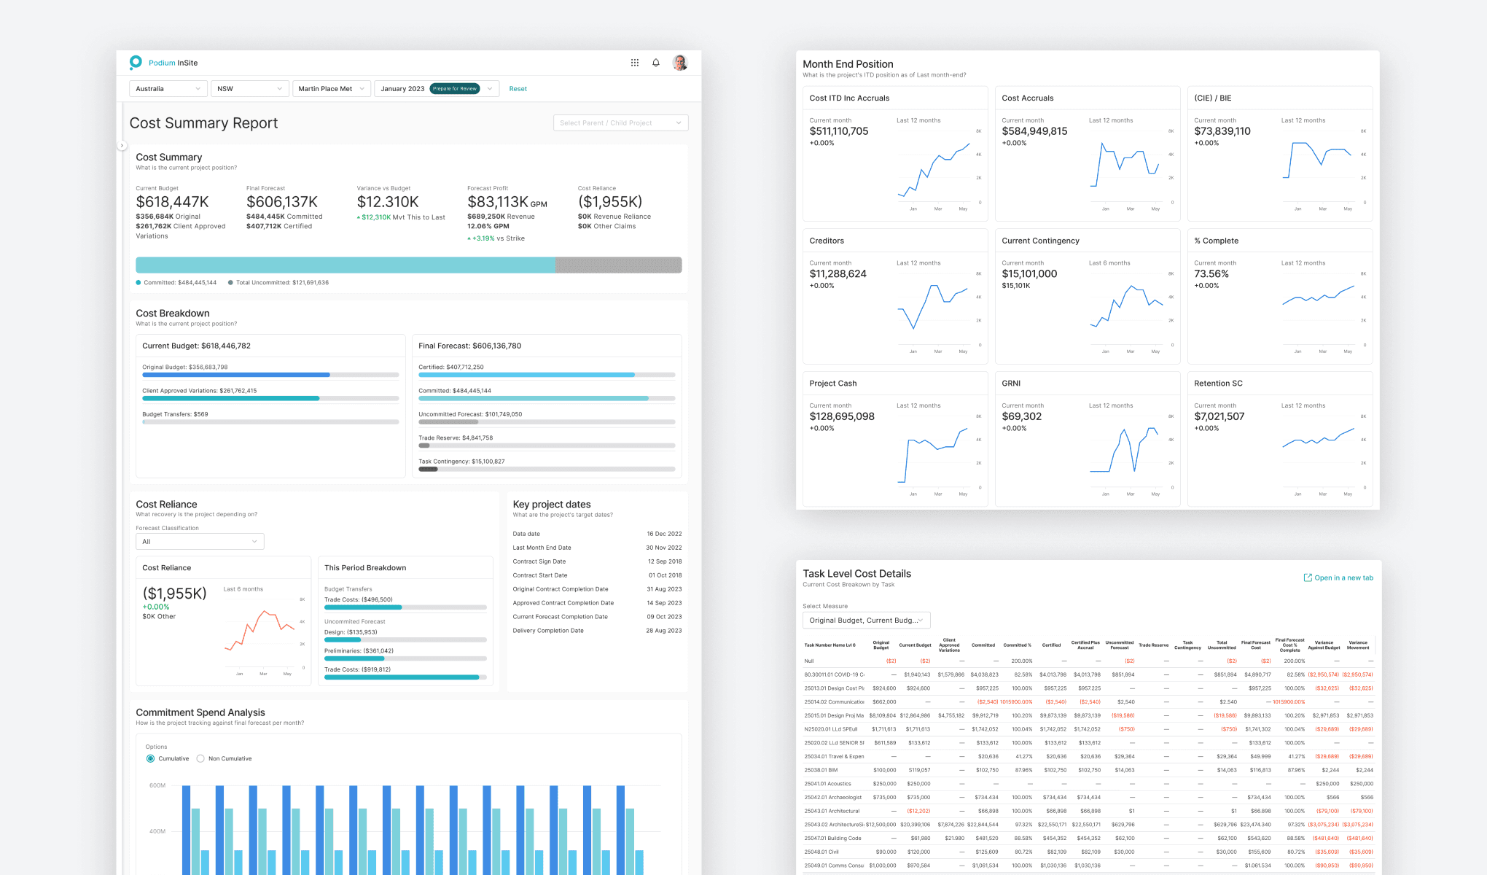Click the $511,110,705 current month value

[x=839, y=131]
